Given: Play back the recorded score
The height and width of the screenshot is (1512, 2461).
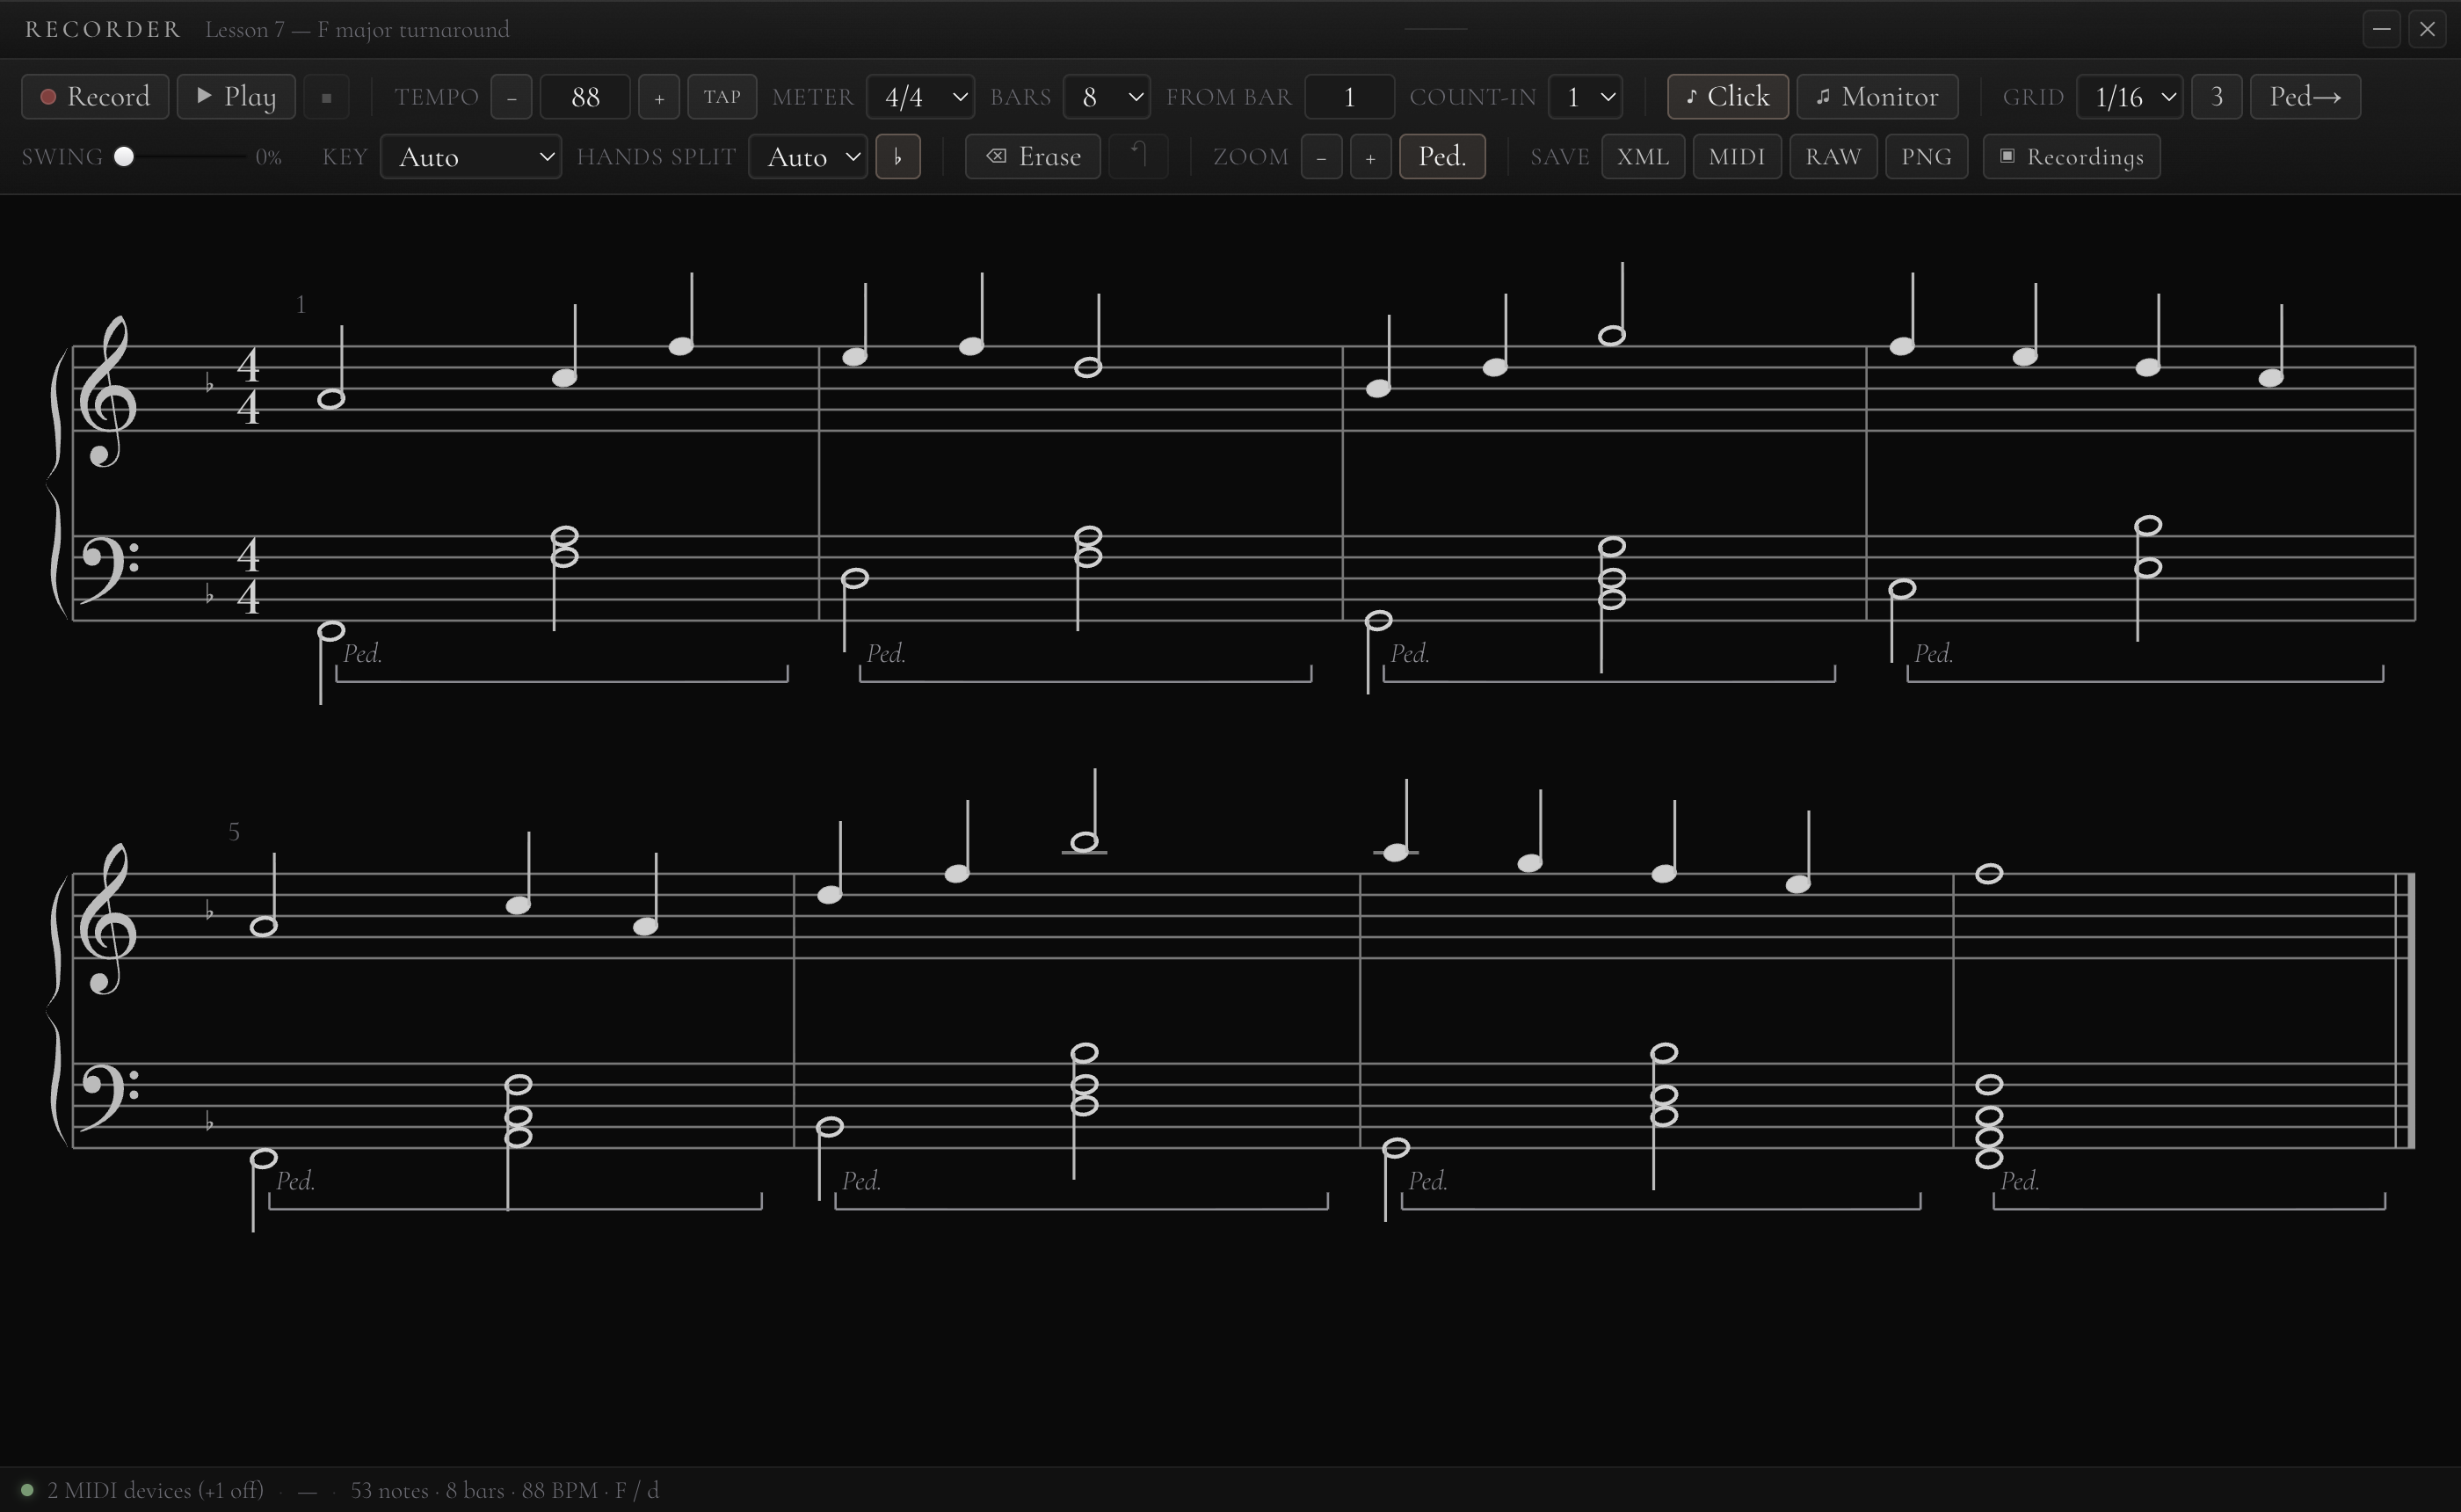Looking at the screenshot, I should [x=236, y=96].
